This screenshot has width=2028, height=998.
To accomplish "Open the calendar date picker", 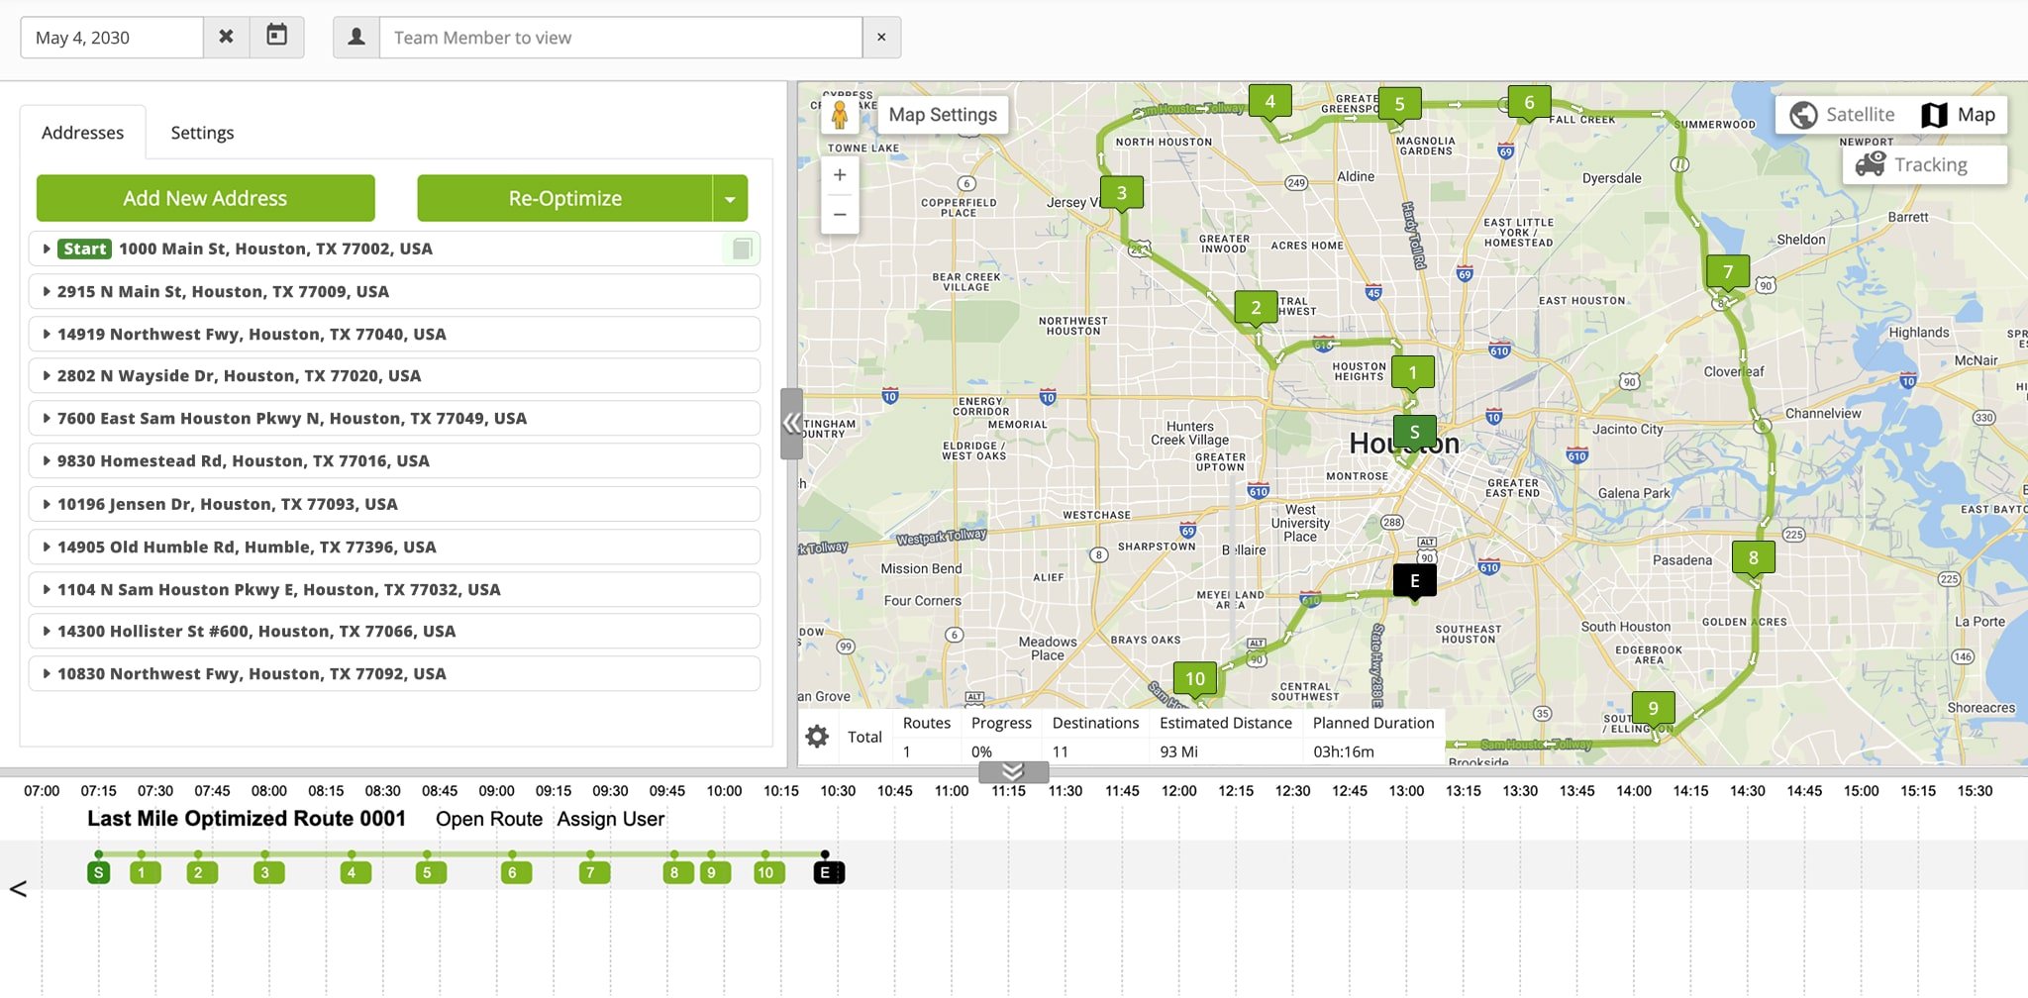I will coord(277,38).
